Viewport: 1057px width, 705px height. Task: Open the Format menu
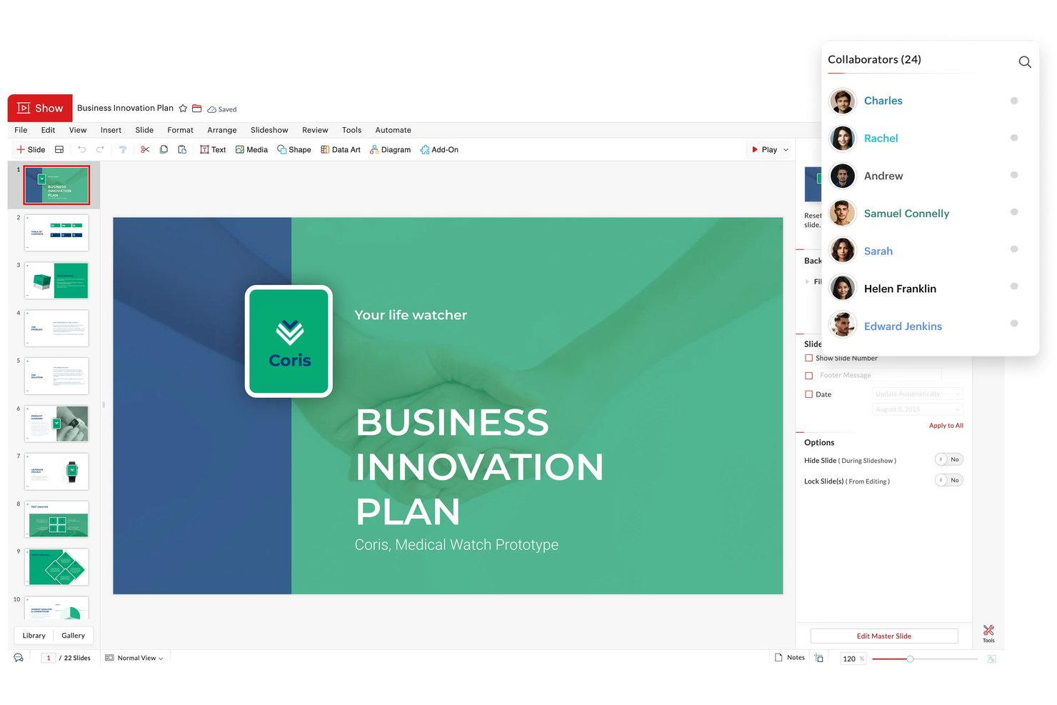[180, 130]
